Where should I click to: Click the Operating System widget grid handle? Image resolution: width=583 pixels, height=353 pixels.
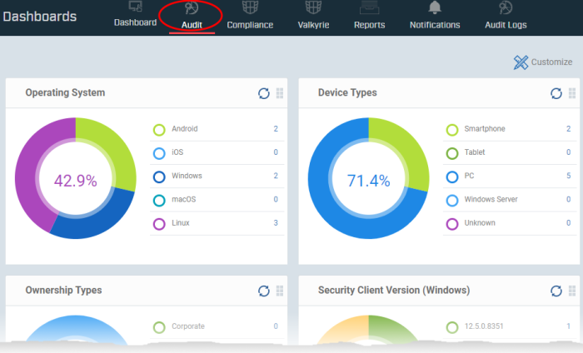280,93
